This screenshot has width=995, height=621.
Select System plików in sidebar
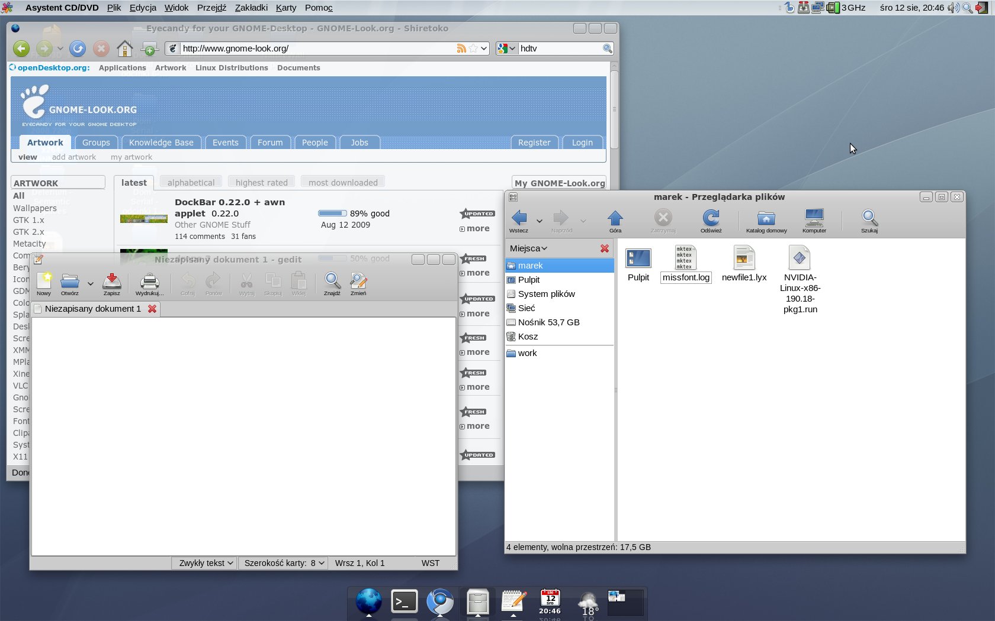point(560,294)
